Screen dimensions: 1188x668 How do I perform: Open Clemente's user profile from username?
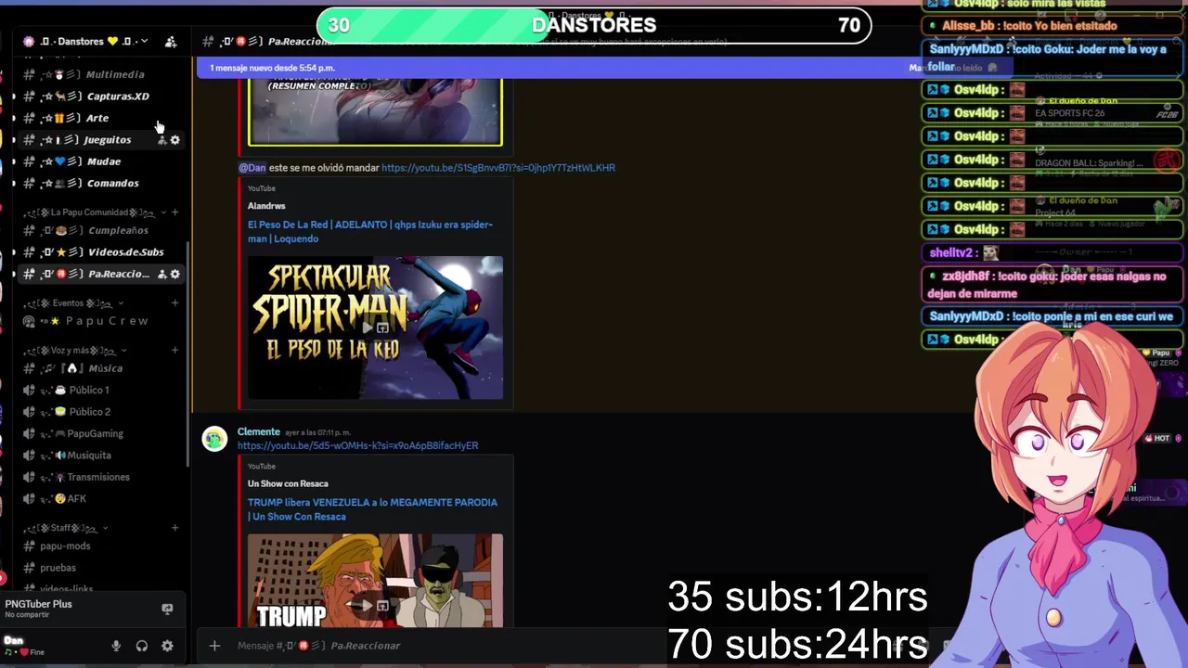click(258, 432)
